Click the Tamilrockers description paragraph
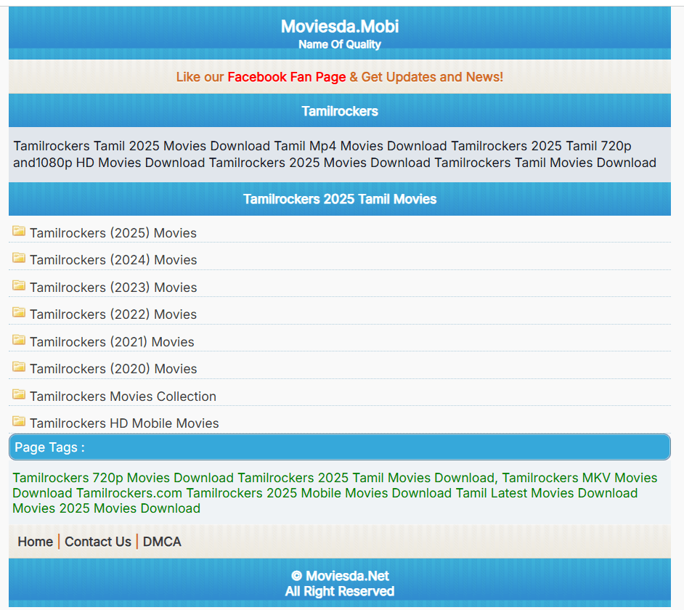This screenshot has width=684, height=610. pyautogui.click(x=335, y=155)
